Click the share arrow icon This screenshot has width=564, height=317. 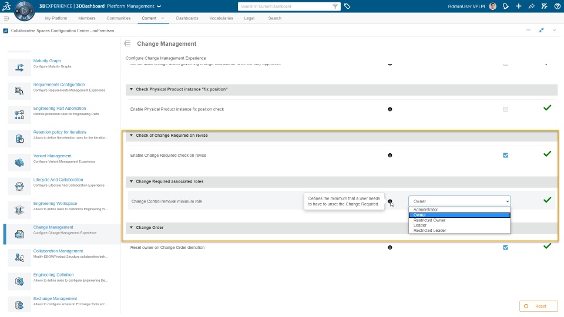click(x=531, y=6)
